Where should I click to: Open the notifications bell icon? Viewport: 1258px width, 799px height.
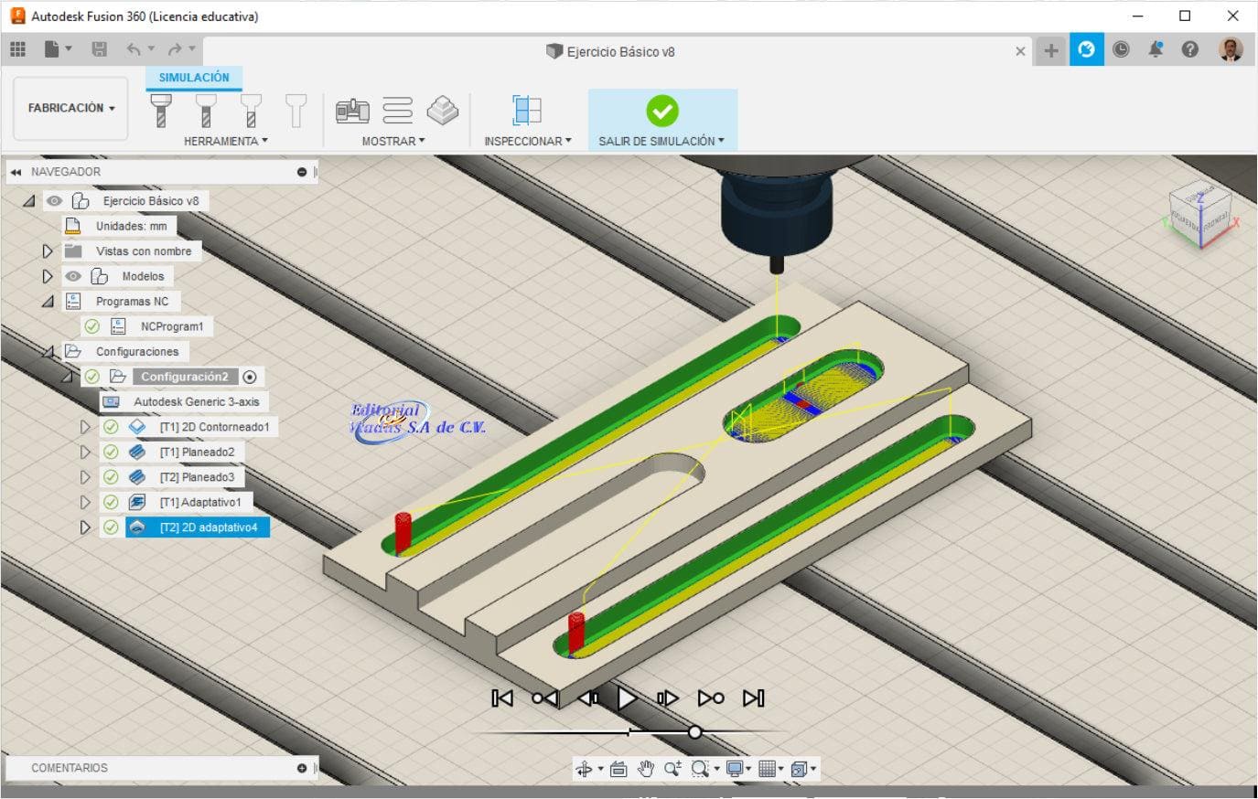click(1156, 50)
